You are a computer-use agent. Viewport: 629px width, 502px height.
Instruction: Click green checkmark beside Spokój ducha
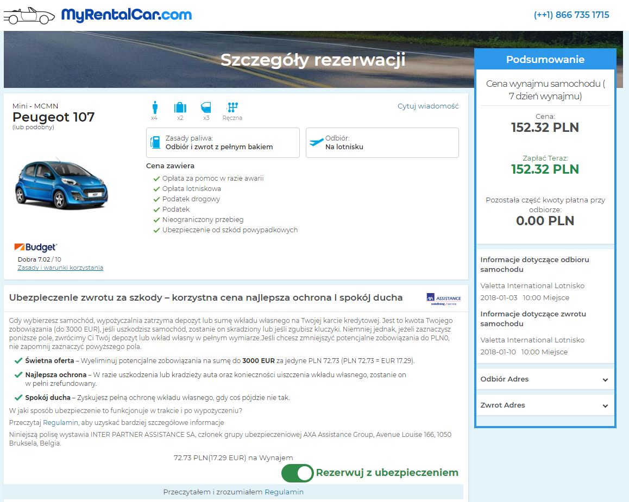[x=18, y=398]
